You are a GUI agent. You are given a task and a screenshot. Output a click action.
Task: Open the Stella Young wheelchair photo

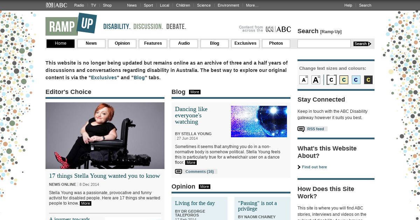tap(105, 135)
